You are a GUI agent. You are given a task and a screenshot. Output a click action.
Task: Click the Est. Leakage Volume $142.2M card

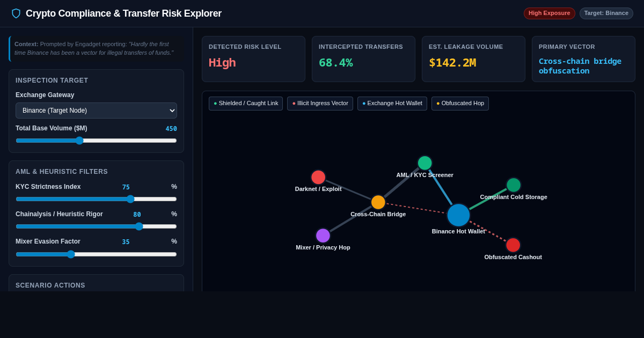coord(473,59)
